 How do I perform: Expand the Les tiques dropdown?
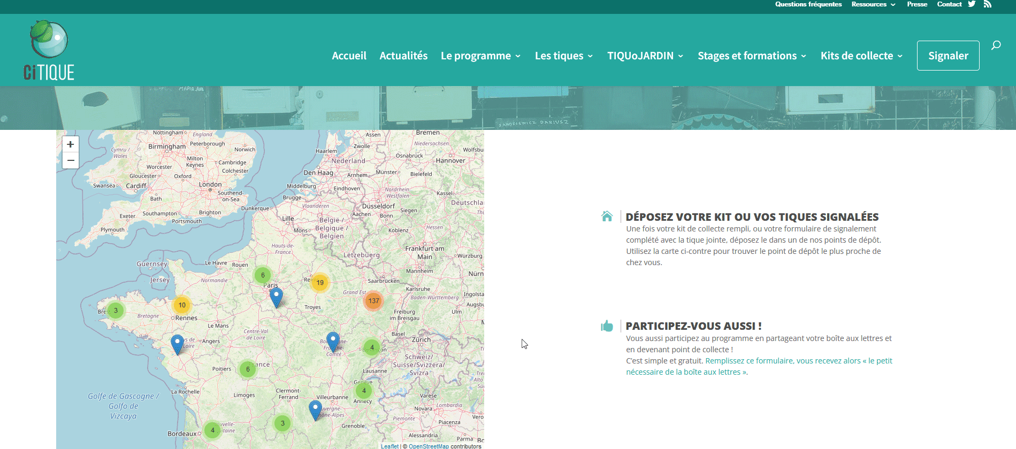564,56
